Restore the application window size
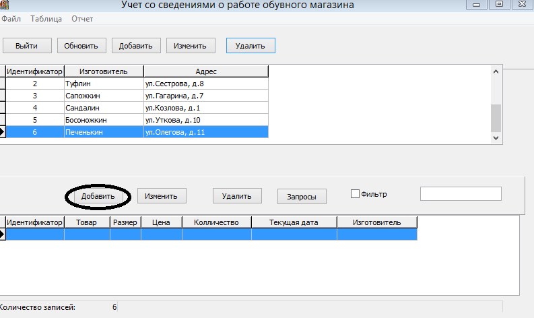This screenshot has height=318, width=534. (x=499, y=5)
